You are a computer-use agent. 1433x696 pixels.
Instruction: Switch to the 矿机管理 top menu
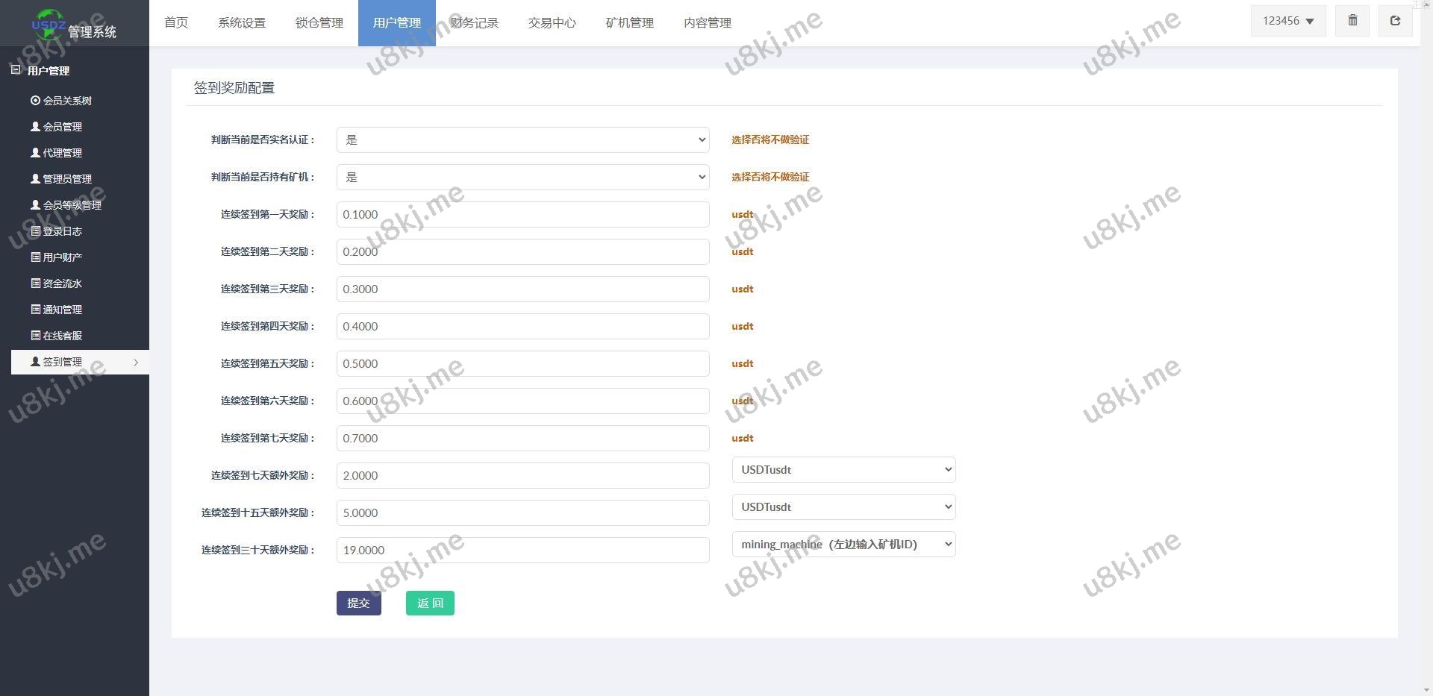click(629, 23)
